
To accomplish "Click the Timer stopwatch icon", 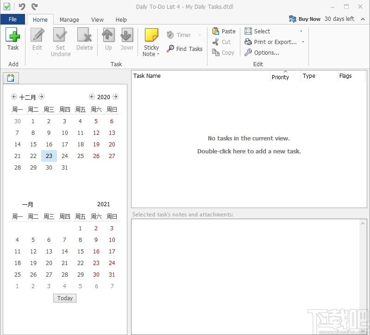I will 170,35.
